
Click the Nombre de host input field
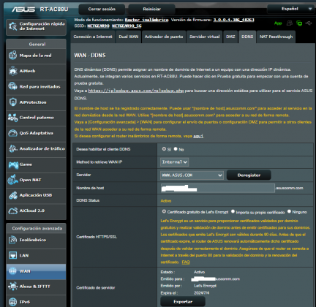click(x=217, y=188)
